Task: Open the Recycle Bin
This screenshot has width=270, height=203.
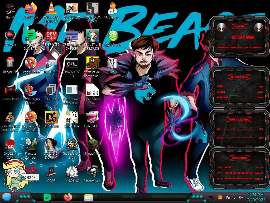Action: [10, 63]
